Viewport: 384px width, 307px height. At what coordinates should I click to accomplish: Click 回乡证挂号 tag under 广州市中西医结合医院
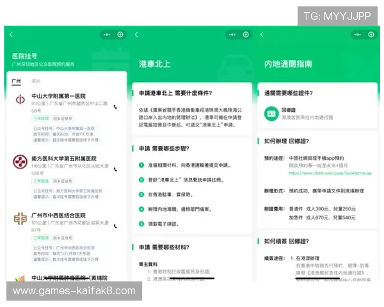point(63,238)
